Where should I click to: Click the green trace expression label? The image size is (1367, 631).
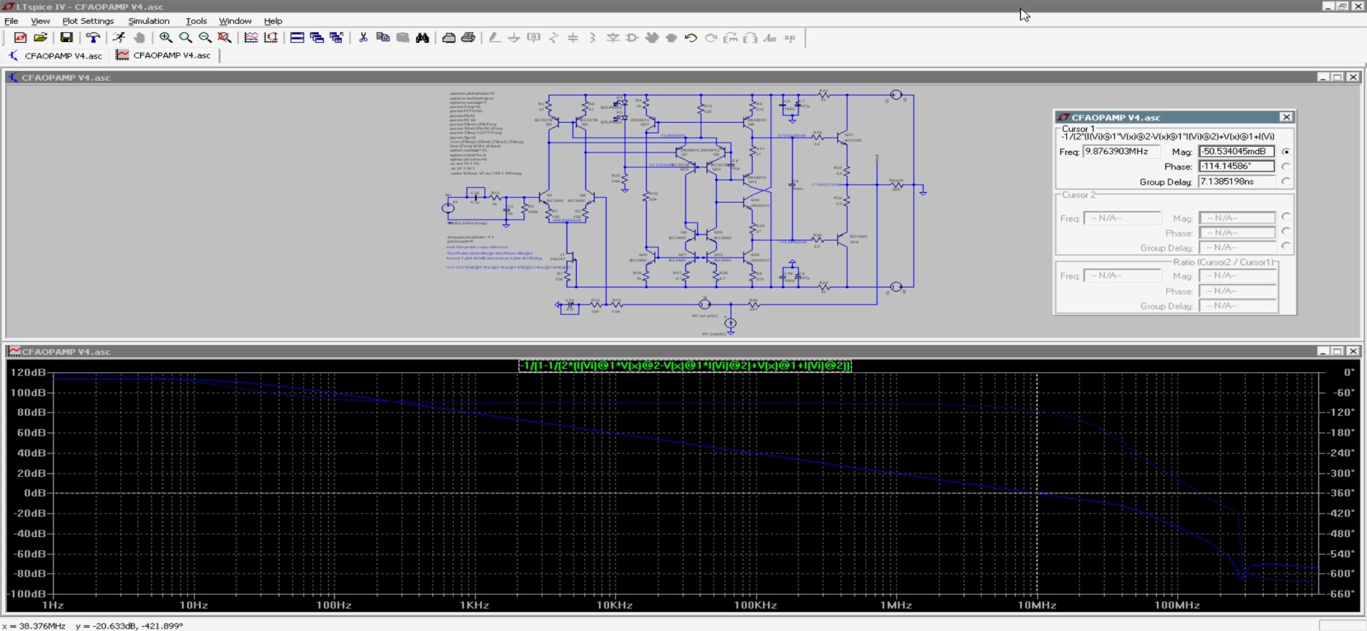point(686,366)
